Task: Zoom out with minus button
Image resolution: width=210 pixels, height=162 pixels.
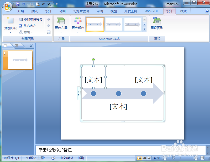Action: (165, 158)
